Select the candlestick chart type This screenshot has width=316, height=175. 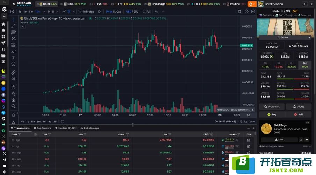69,12
